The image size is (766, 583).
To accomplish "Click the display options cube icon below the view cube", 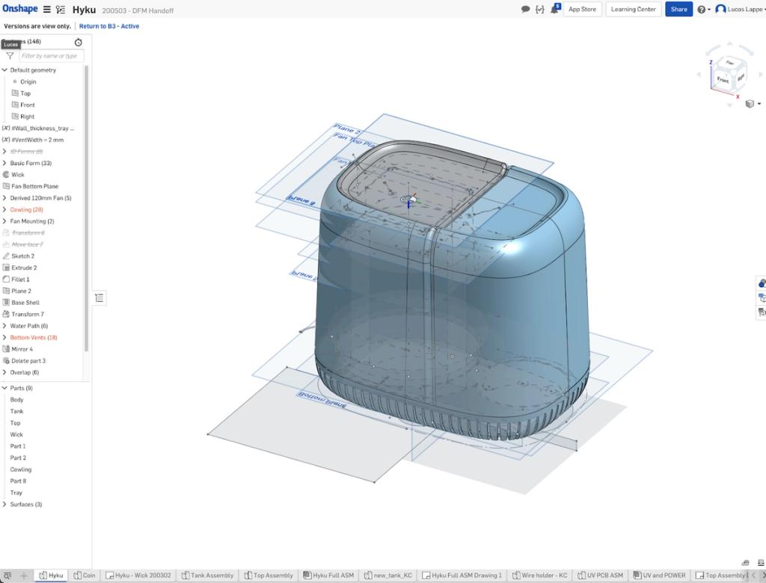I will (749, 103).
